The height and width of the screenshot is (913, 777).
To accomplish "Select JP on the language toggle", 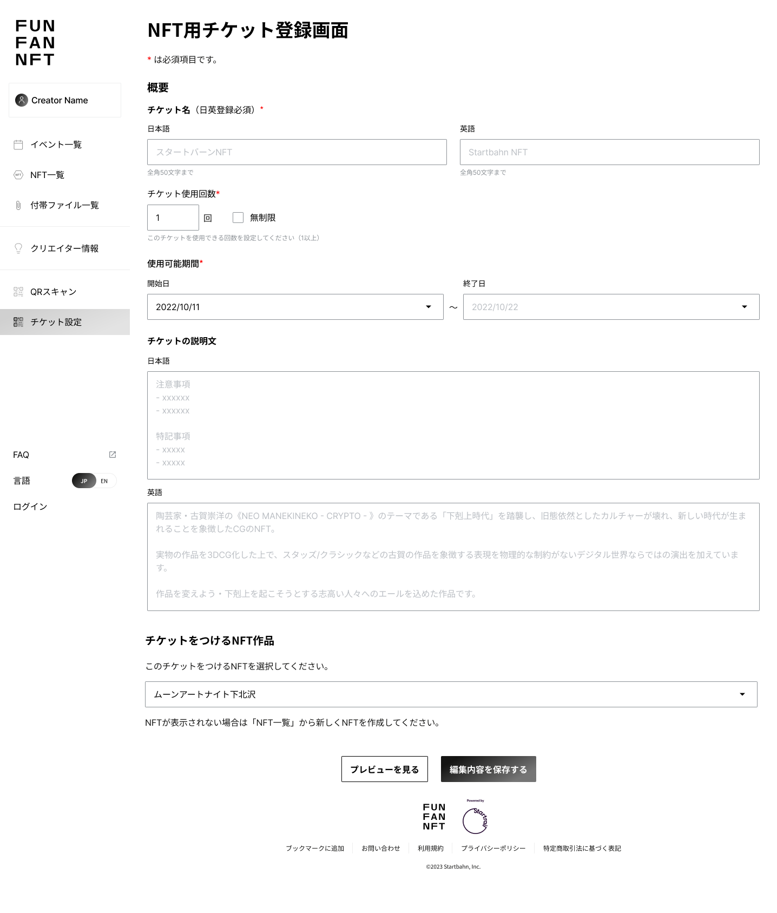I will click(x=84, y=481).
